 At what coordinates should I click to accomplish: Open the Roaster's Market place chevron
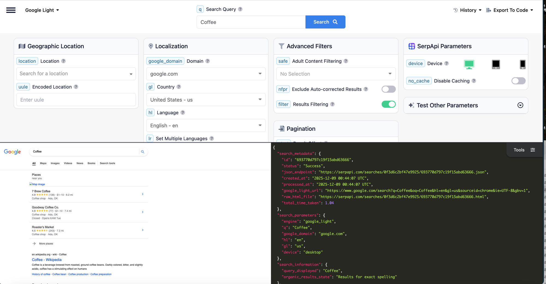(x=143, y=230)
